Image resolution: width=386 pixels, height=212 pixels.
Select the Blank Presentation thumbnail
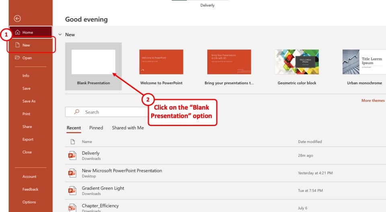coord(93,62)
